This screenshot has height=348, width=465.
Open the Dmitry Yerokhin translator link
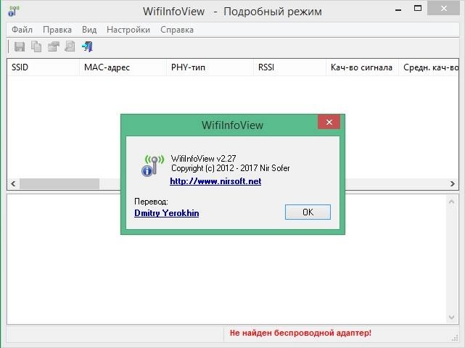[167, 213]
